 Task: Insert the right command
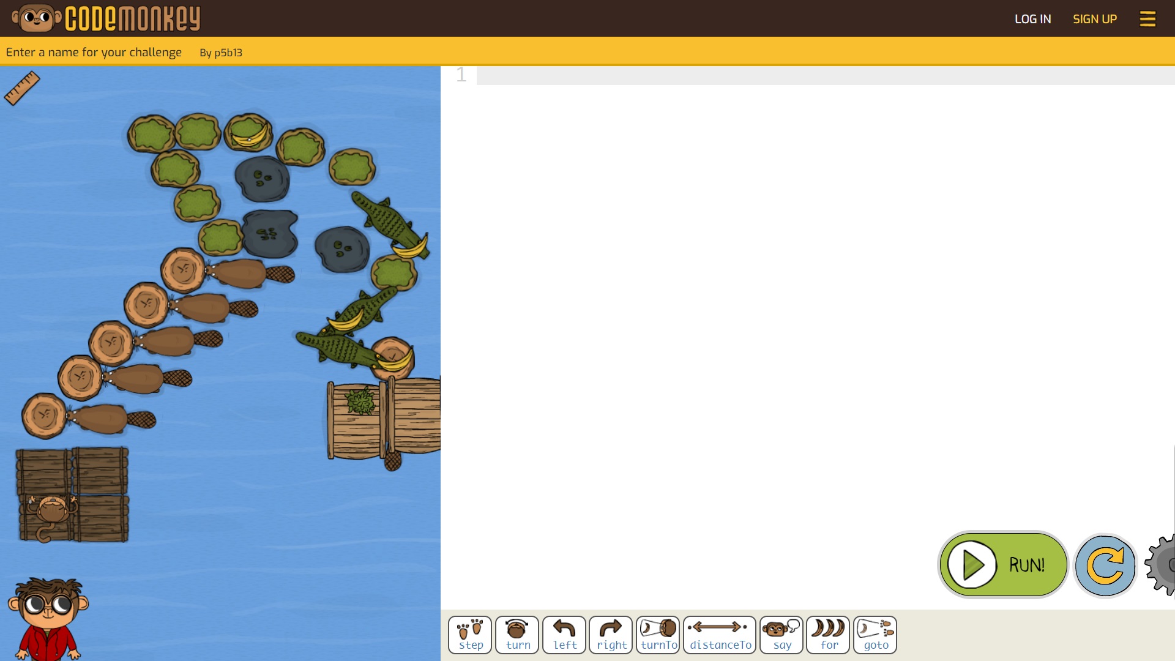click(611, 635)
